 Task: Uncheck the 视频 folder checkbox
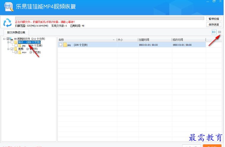pos(12,49)
